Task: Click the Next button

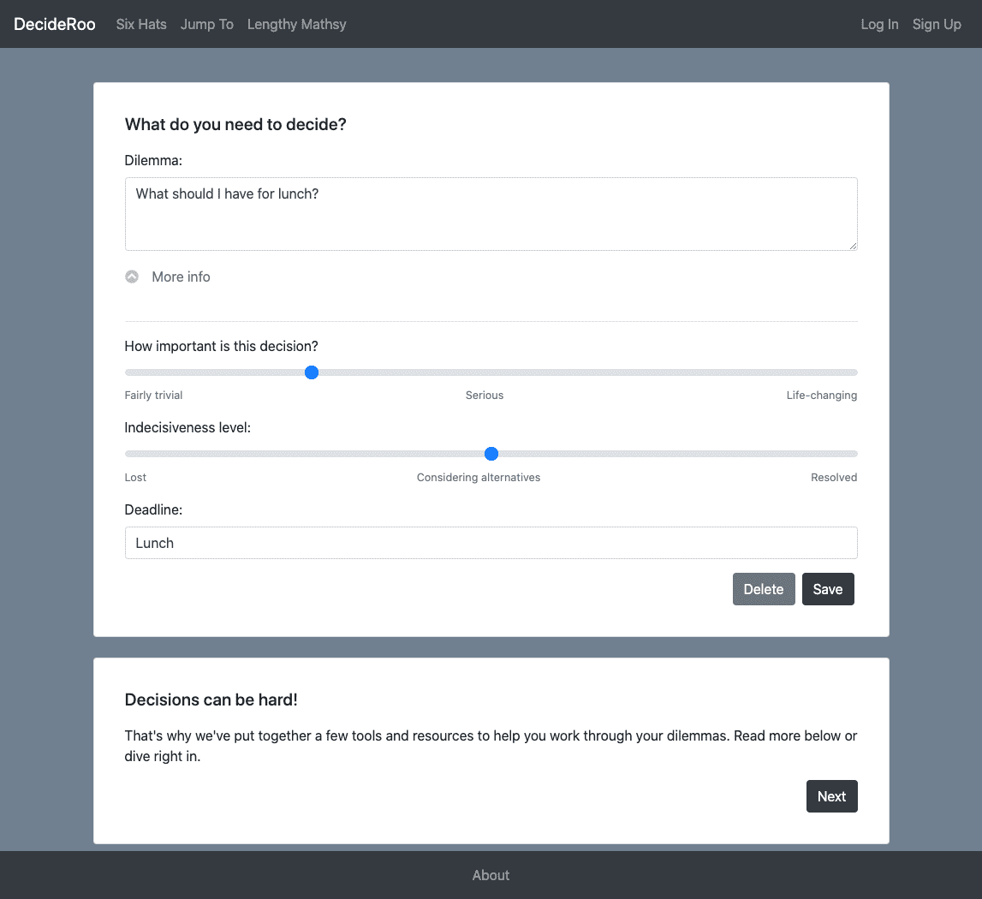Action: click(831, 796)
